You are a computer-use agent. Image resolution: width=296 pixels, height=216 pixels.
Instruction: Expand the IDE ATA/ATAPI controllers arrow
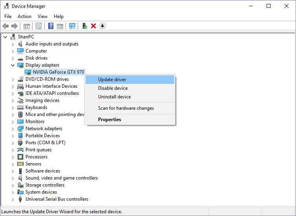click(13, 93)
